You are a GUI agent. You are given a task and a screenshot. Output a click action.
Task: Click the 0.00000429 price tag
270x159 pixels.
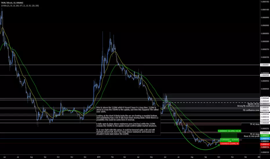(x=265, y=101)
